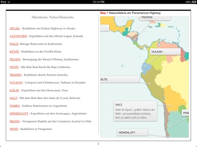Tap the 12:14 PM clock
This screenshot has width=197, height=147.
coord(98,2)
